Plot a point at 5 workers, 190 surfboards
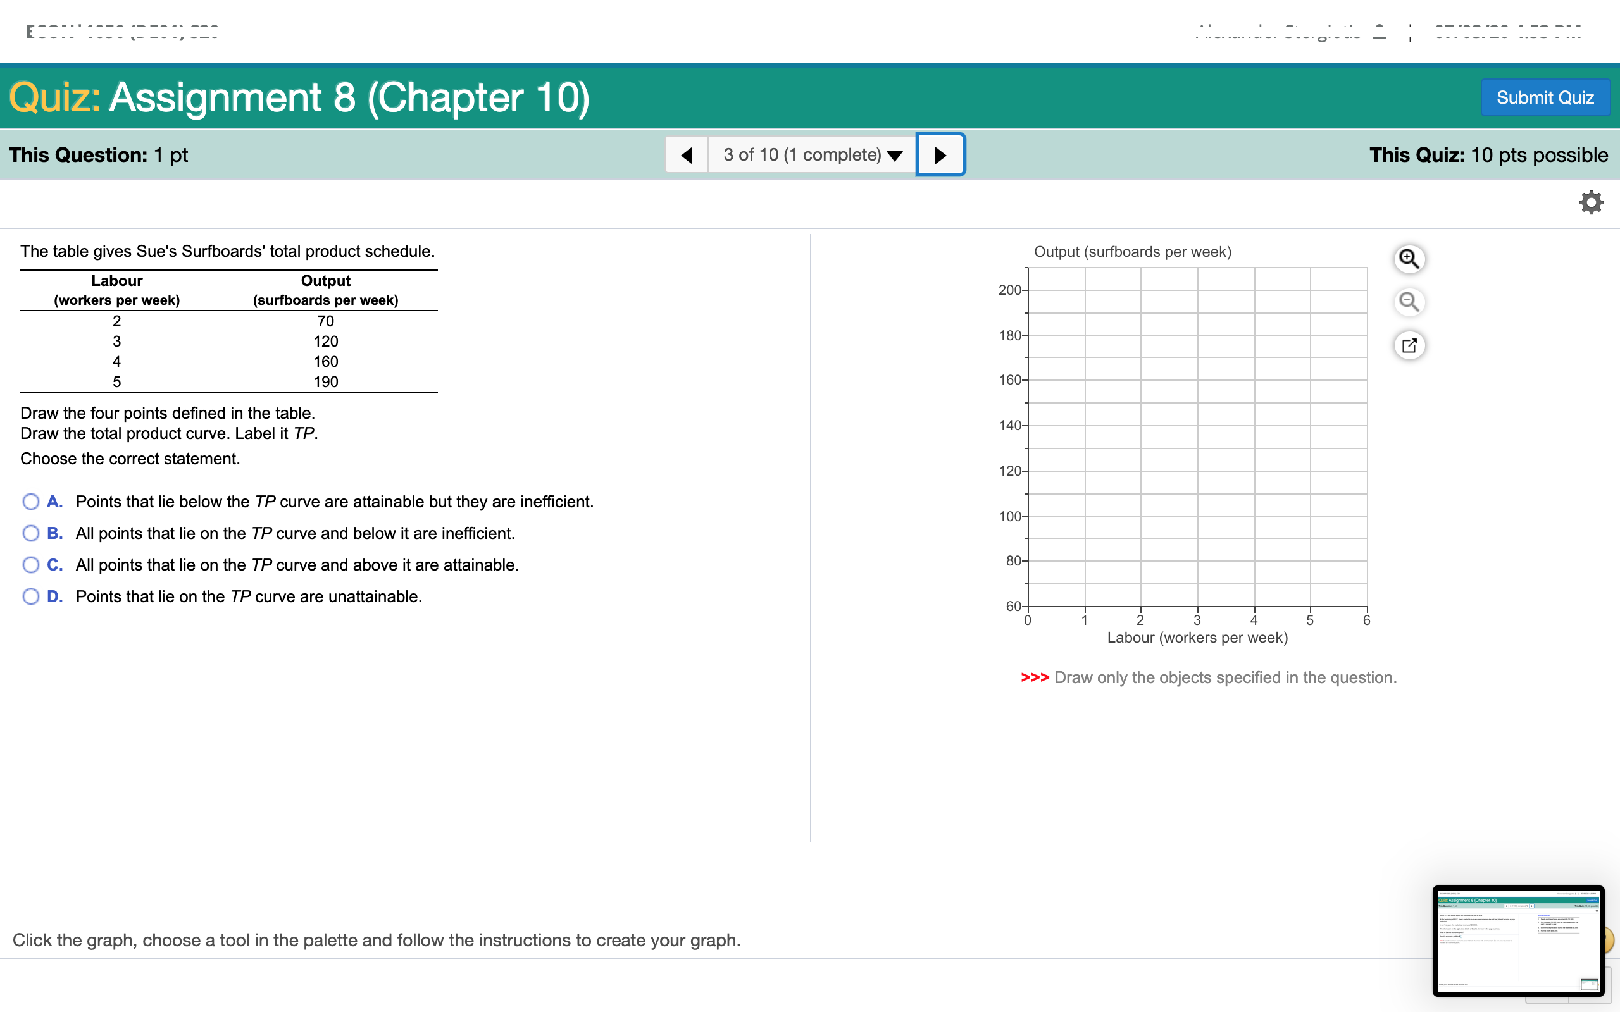Viewport: 1620px width, 1012px height. pos(1309,312)
